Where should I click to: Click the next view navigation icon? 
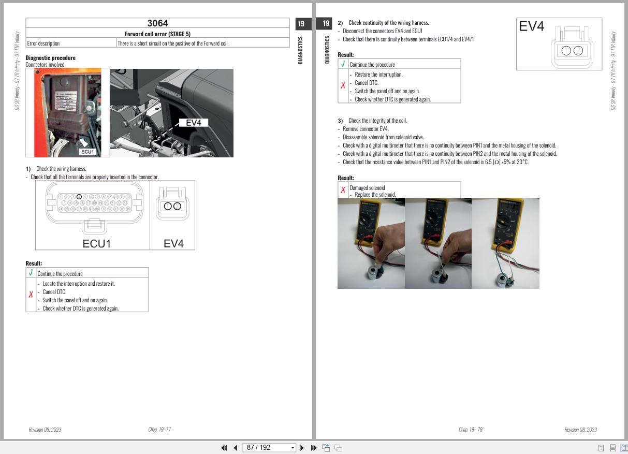coord(338,448)
